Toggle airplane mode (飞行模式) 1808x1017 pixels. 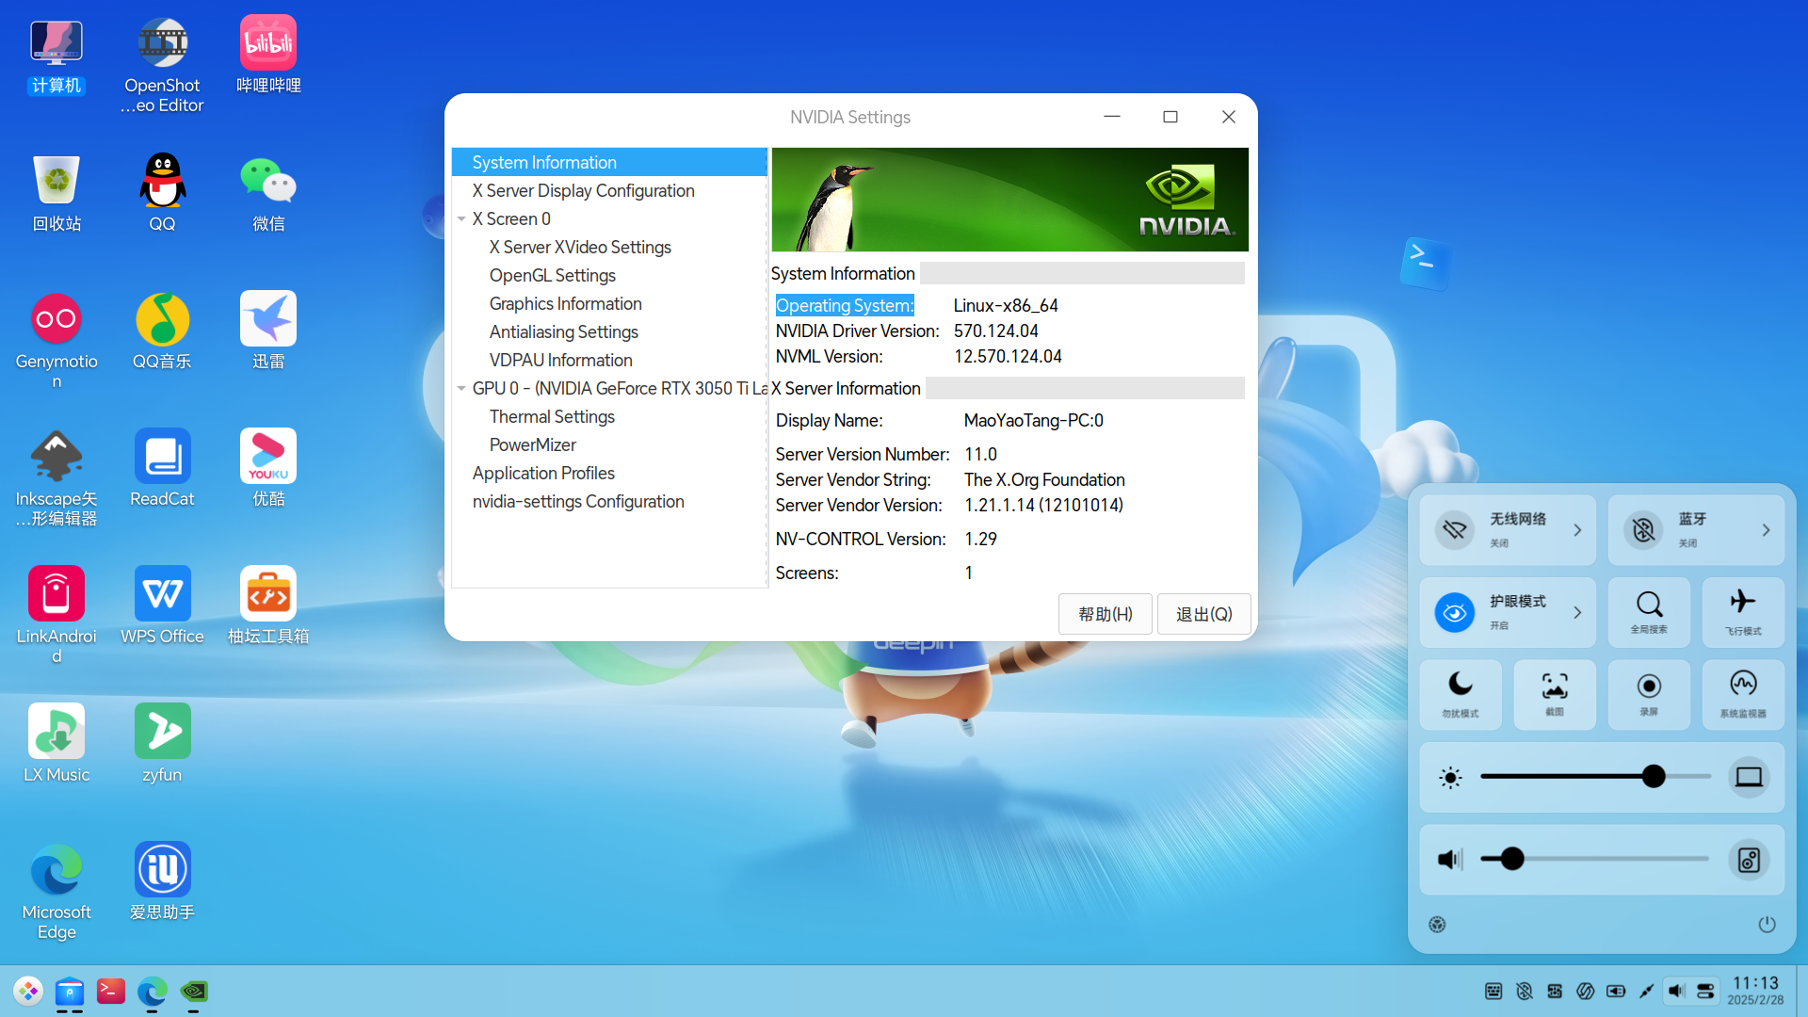coord(1743,612)
